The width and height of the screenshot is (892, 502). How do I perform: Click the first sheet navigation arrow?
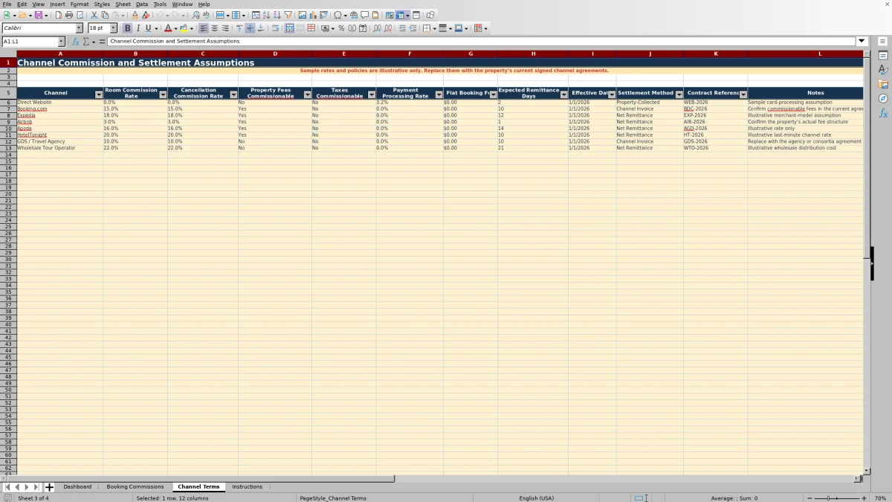[x=7, y=487]
